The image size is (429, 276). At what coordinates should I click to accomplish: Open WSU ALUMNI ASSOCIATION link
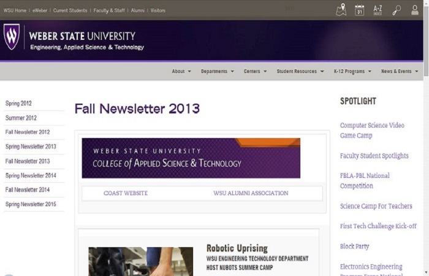251,193
